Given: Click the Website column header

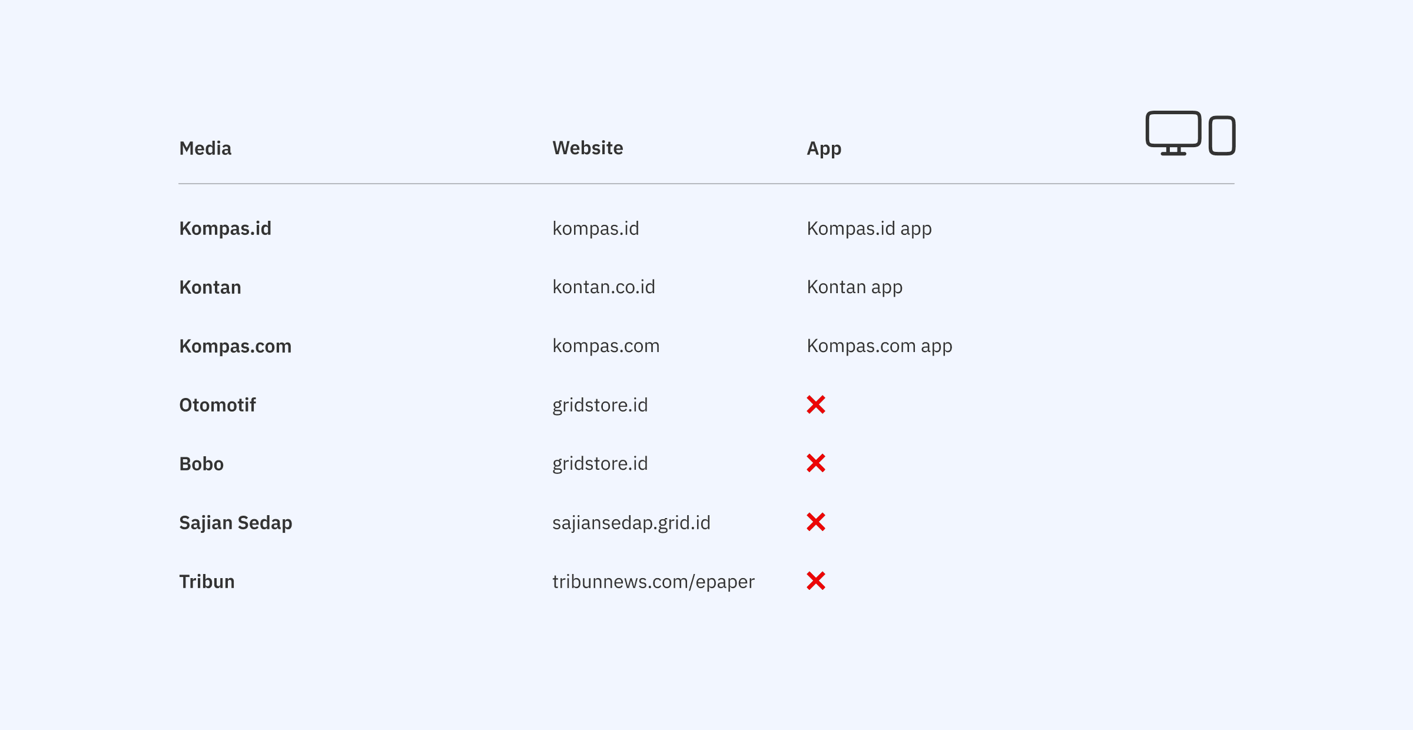Looking at the screenshot, I should tap(588, 148).
